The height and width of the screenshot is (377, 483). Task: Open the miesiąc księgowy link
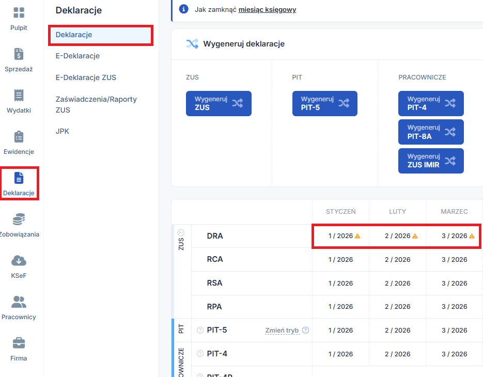click(267, 9)
